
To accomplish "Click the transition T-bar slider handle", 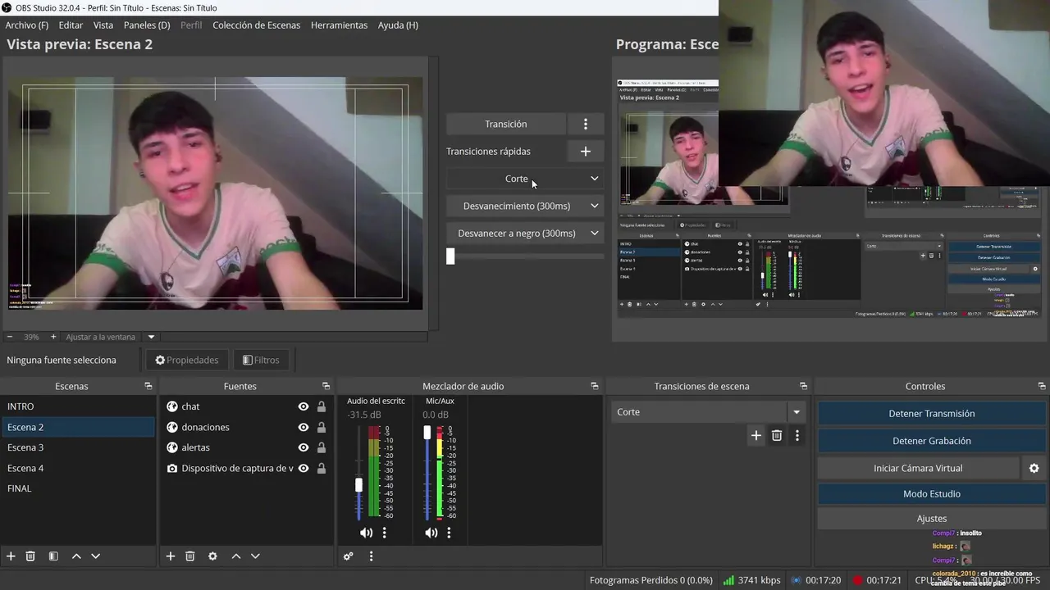I will click(x=450, y=256).
